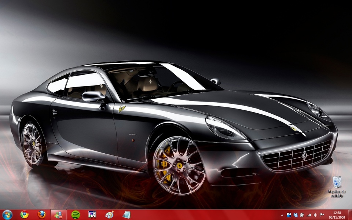Launch Google Chrome from the taskbar

[25, 214]
